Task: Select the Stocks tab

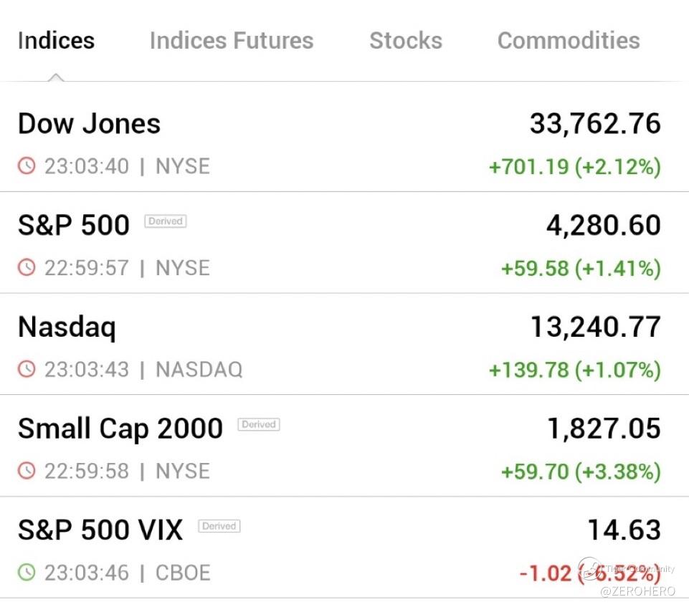Action: click(x=406, y=41)
